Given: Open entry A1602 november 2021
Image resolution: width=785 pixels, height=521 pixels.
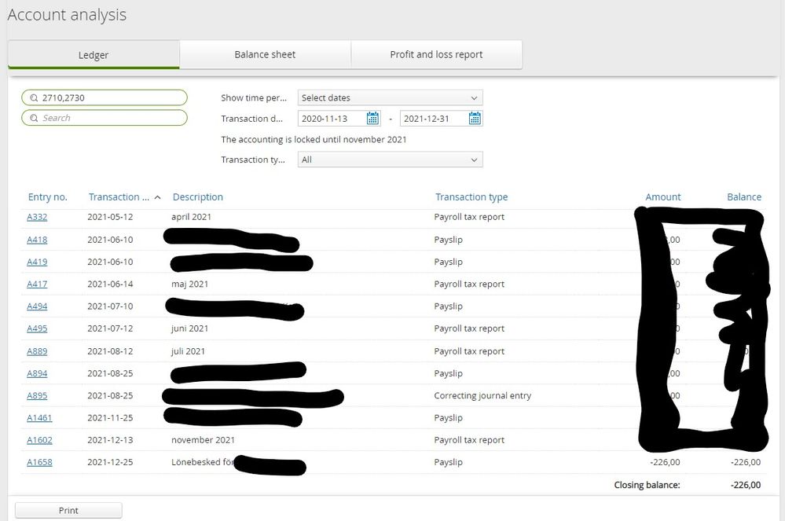Looking at the screenshot, I should pos(39,440).
